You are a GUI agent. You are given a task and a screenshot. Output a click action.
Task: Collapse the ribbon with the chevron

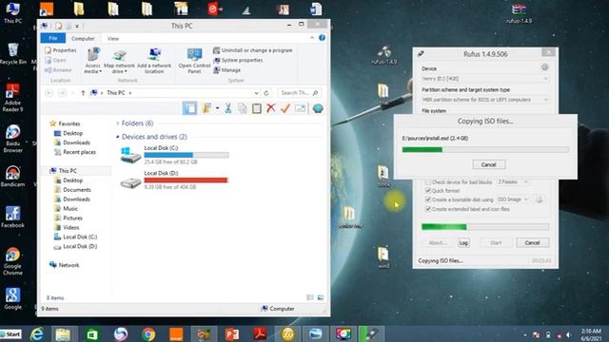312,38
